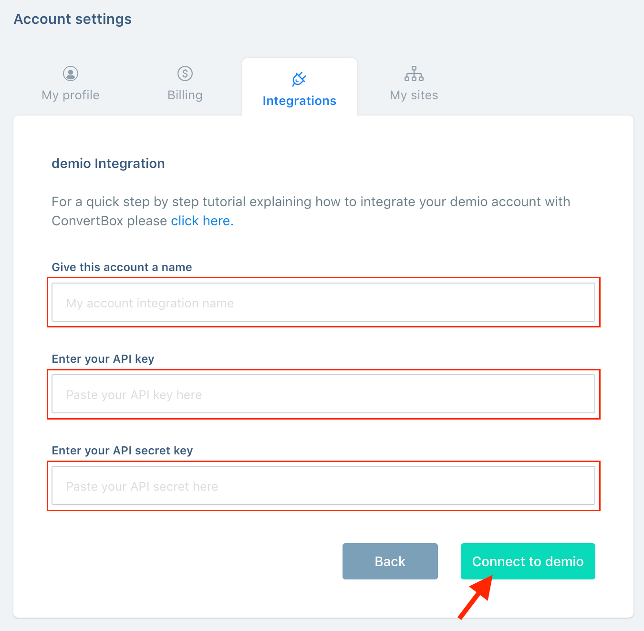Click the API key input field
This screenshot has width=644, height=631.
tap(323, 394)
